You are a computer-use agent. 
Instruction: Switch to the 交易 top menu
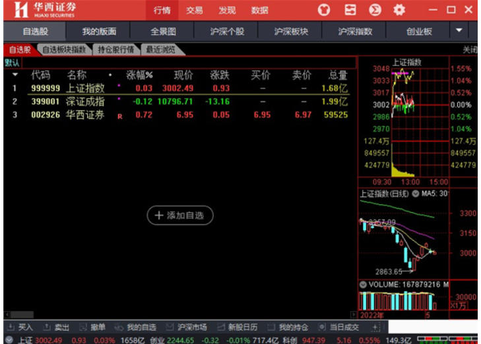point(194,11)
